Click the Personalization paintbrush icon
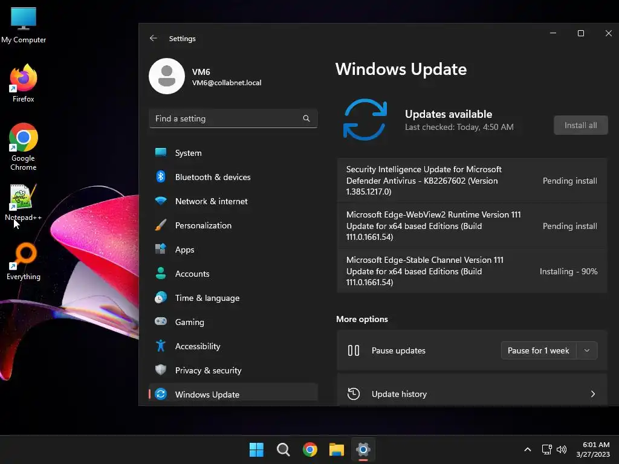This screenshot has height=464, width=619. click(x=161, y=225)
